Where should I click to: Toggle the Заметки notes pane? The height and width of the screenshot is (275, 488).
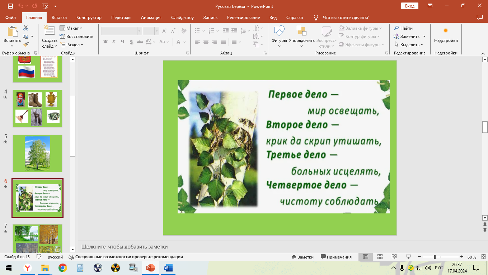click(302, 257)
